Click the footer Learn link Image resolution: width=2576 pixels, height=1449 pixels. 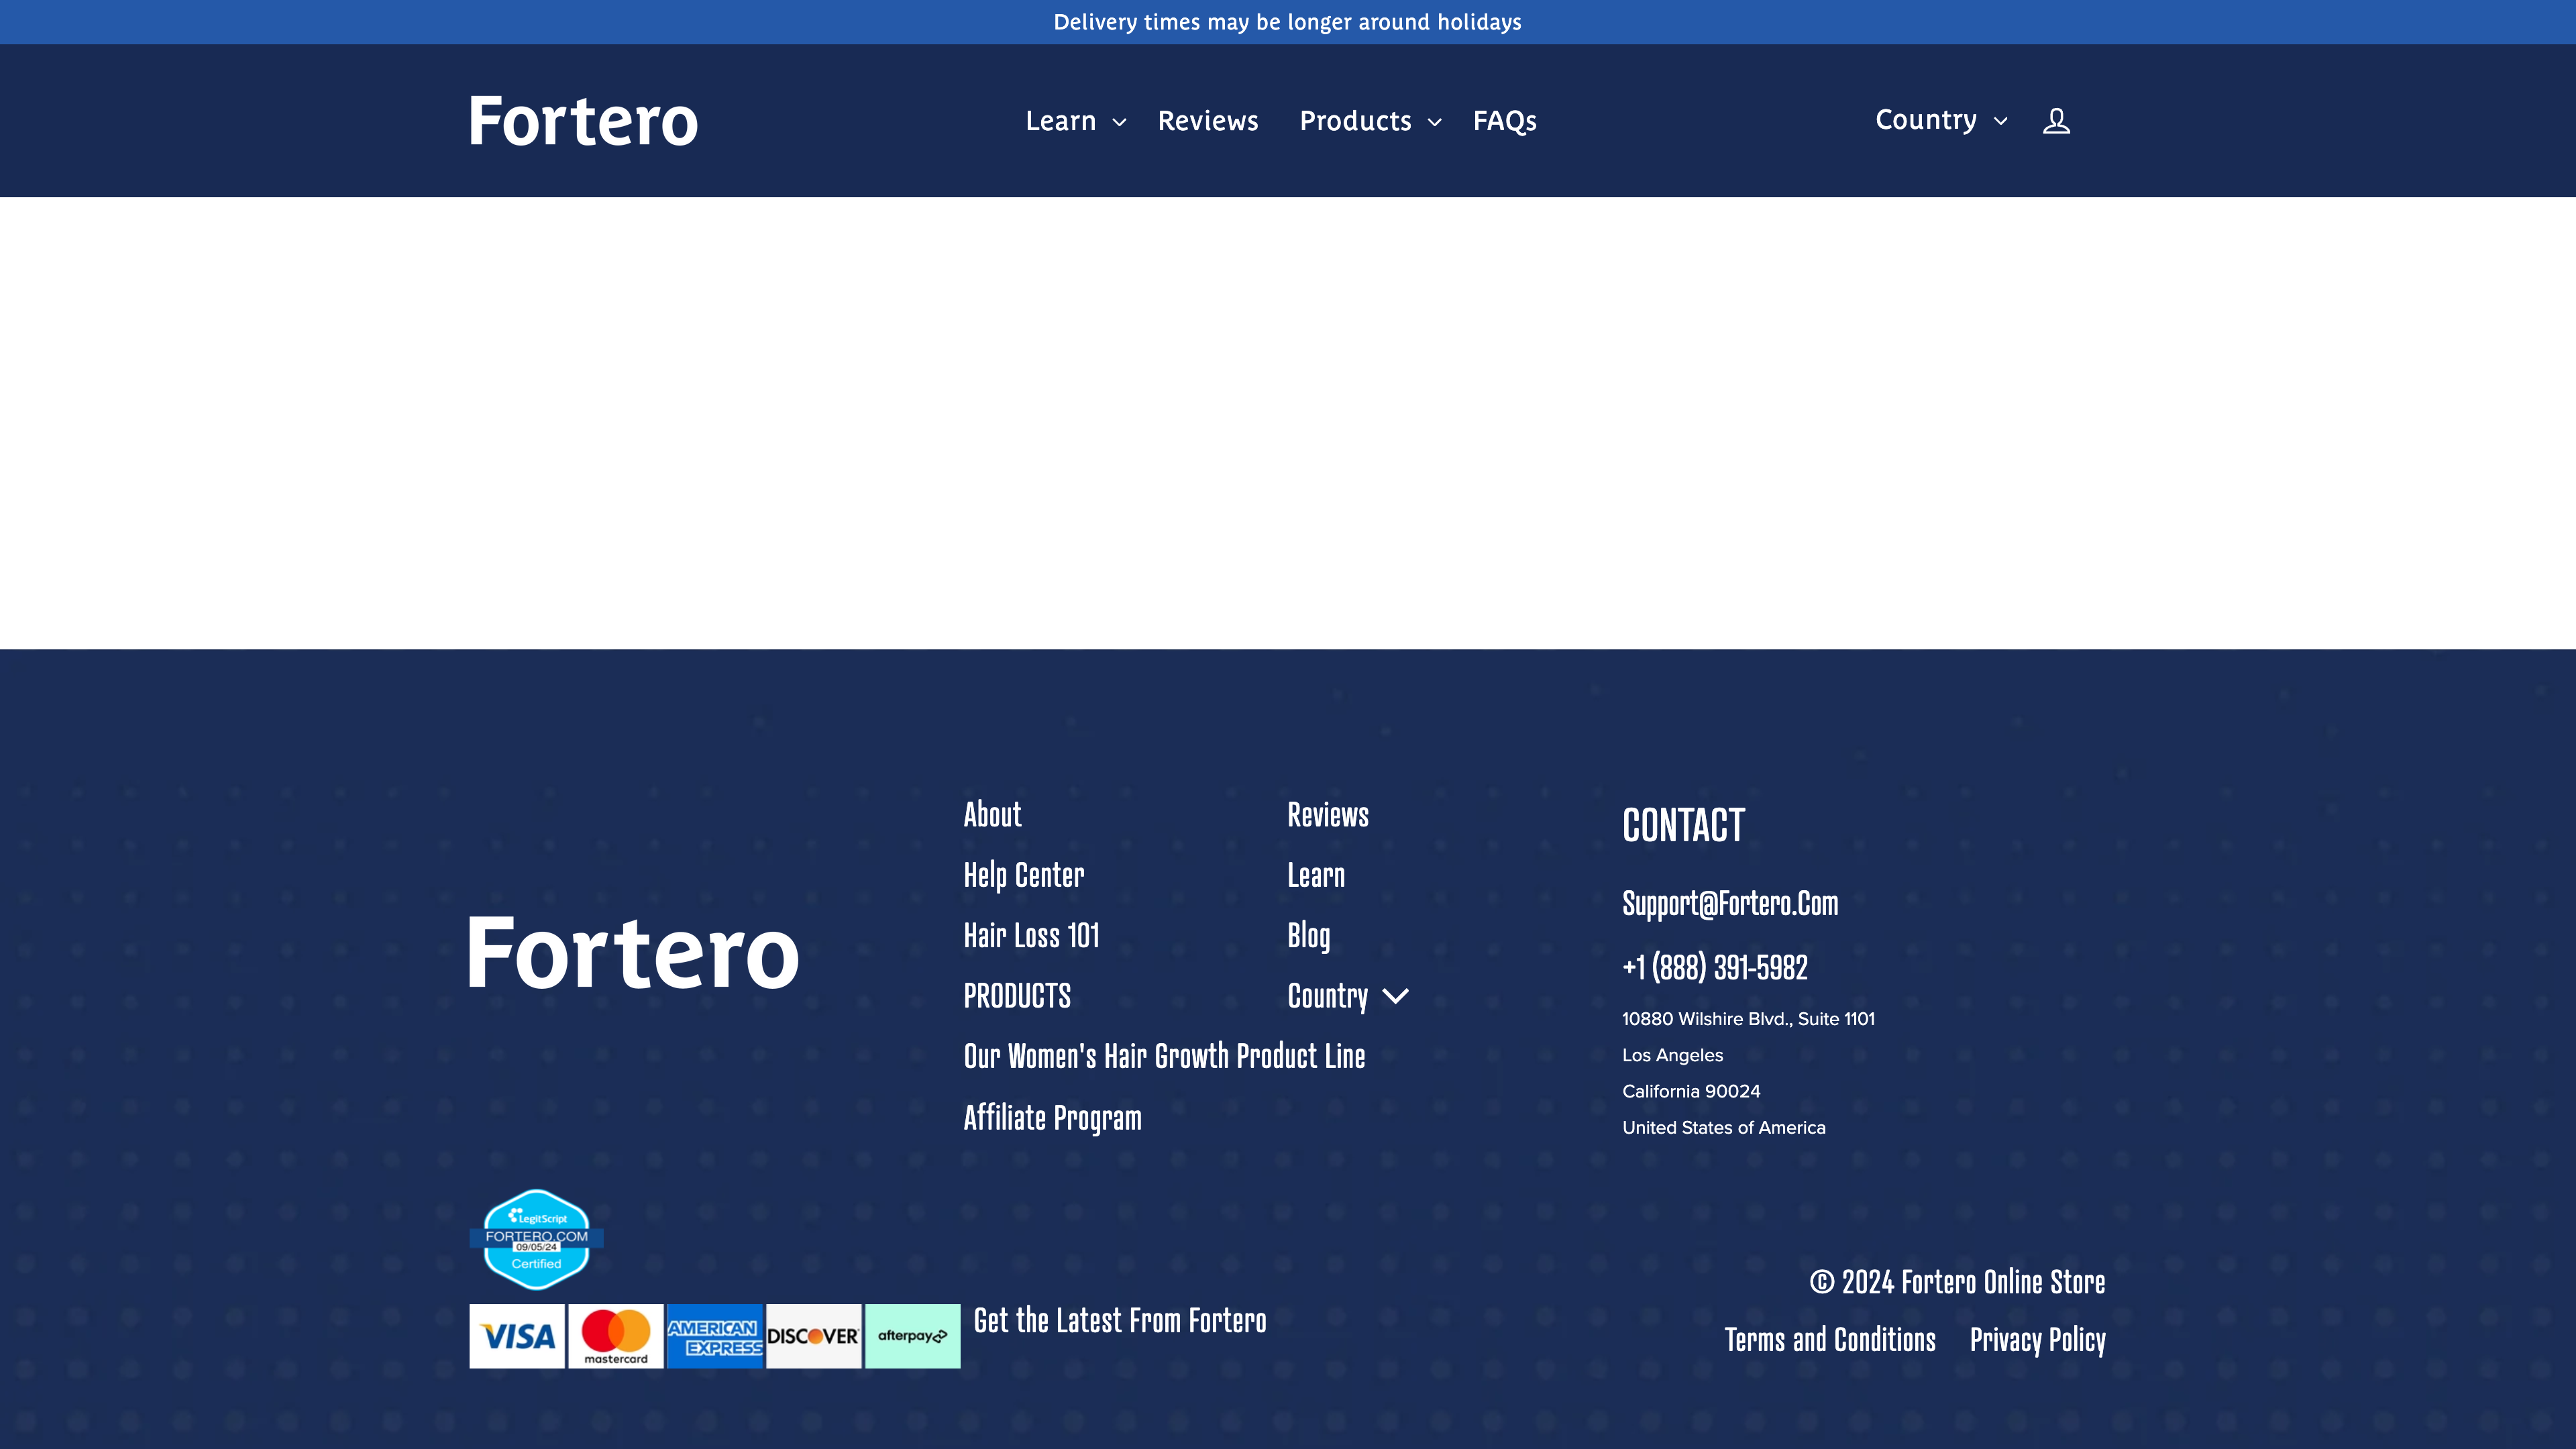pyautogui.click(x=1316, y=875)
